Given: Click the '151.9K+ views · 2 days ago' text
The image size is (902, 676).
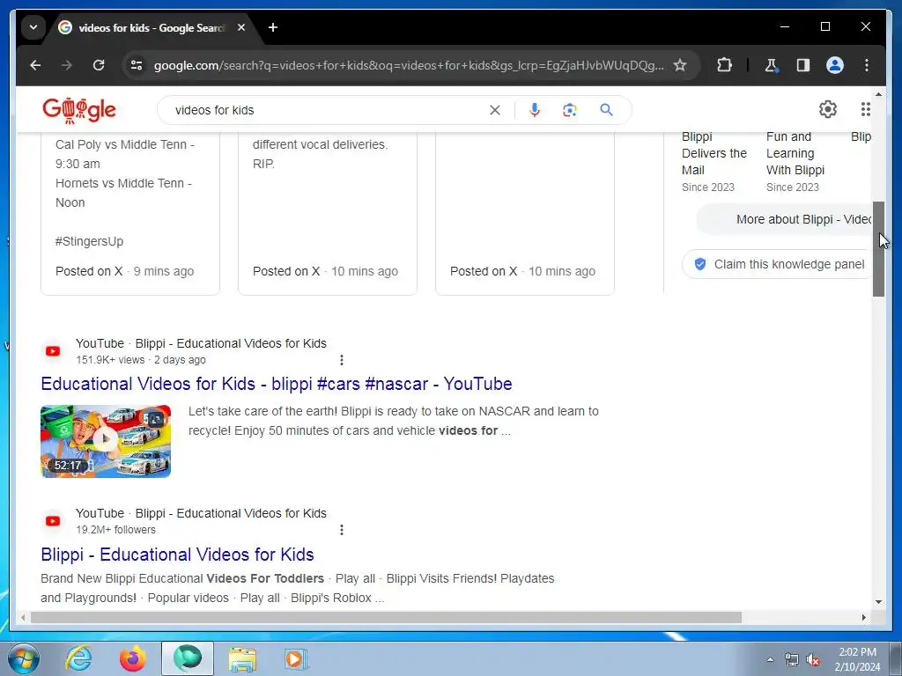Looking at the screenshot, I should pyautogui.click(x=140, y=360).
